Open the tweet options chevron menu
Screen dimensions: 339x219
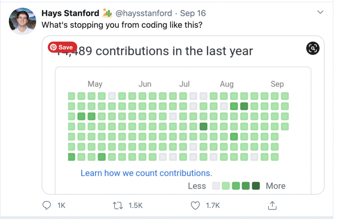click(x=320, y=12)
